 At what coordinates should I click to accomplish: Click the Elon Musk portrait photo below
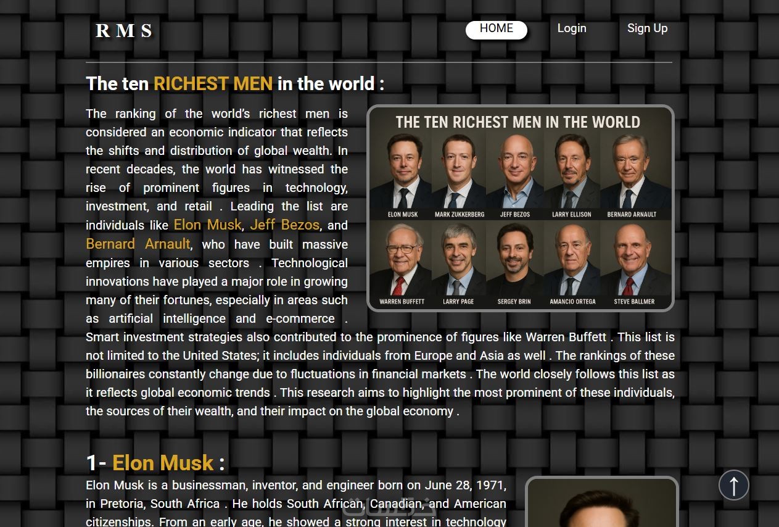601,502
